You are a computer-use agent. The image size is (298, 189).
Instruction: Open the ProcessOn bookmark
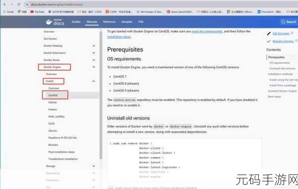click(270, 12)
